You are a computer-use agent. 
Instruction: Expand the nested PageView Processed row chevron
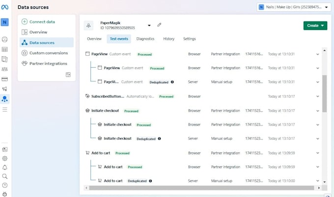(x=318, y=68)
